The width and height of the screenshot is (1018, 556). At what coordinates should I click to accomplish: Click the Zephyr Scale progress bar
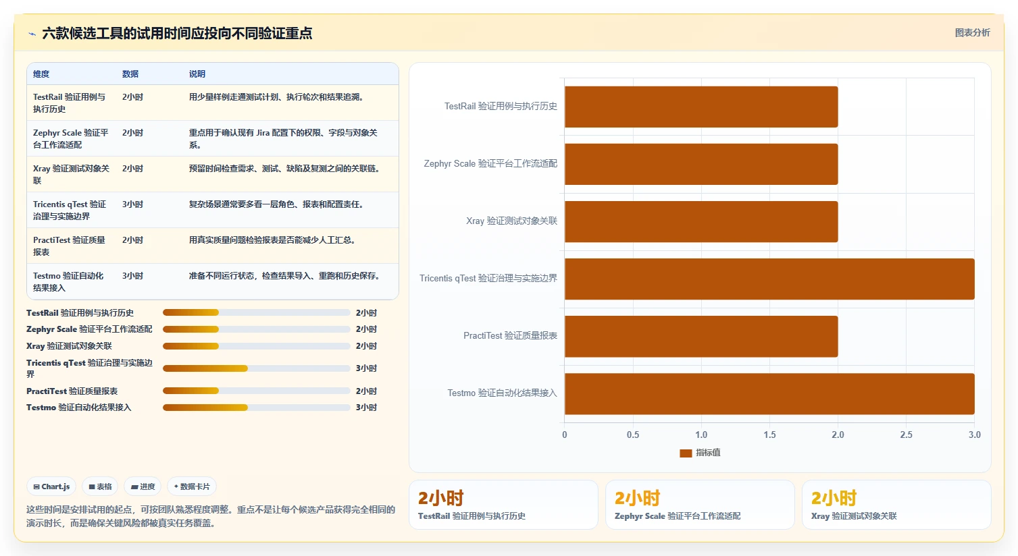click(257, 329)
